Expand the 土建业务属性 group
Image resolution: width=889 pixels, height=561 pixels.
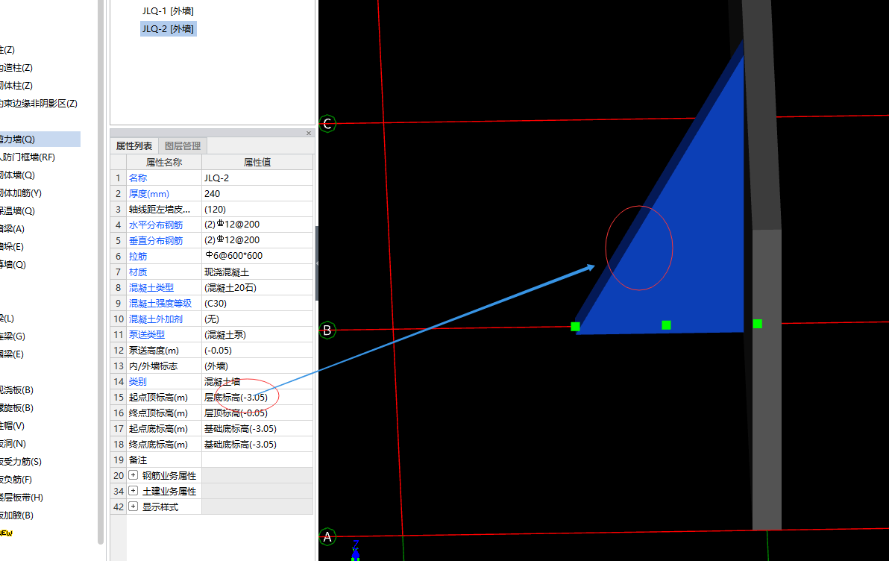(x=133, y=491)
